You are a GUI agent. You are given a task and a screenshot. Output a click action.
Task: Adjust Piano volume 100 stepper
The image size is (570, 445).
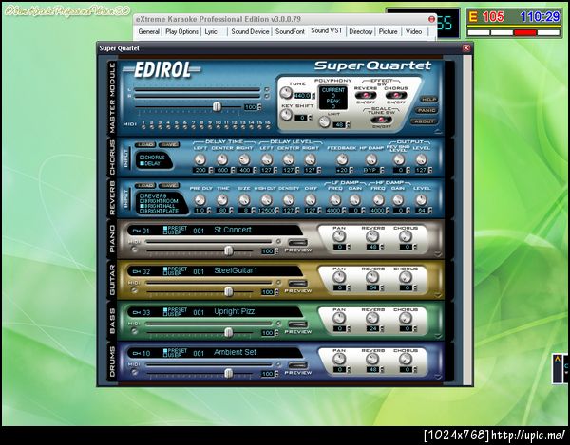click(276, 251)
